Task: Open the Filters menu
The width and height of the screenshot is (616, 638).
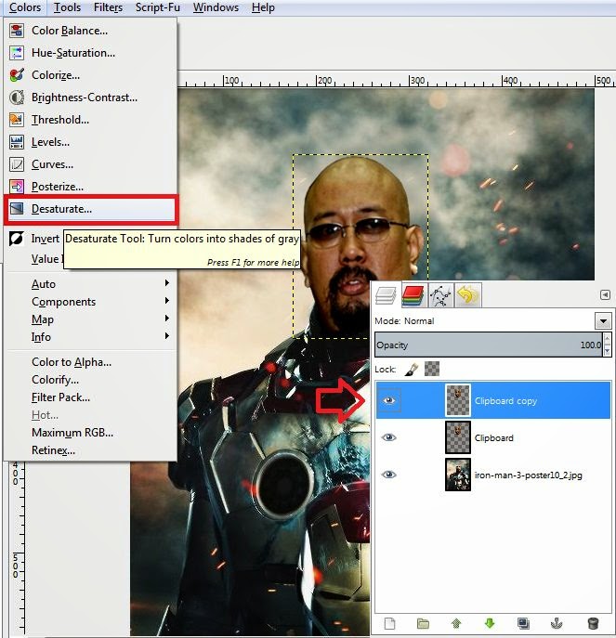Action: [108, 7]
